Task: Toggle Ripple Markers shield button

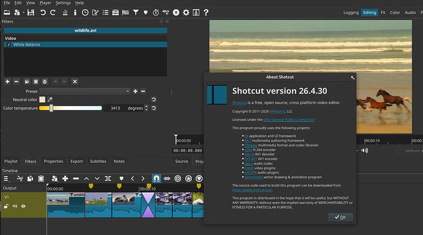Action: coord(199,179)
